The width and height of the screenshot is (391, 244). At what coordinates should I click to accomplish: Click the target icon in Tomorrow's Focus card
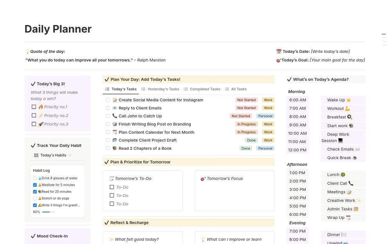click(x=203, y=179)
